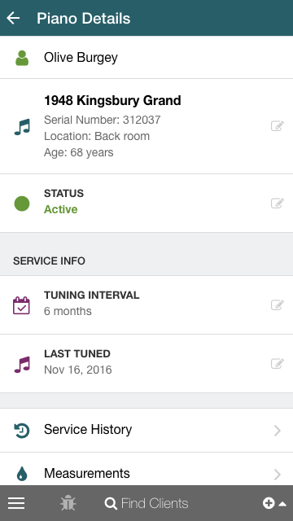The width and height of the screenshot is (293, 521).
Task: Open Measurements chevron
Action: (277, 474)
